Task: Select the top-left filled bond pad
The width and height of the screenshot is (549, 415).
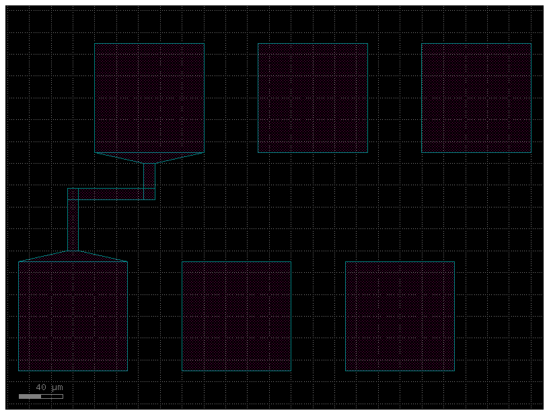Action: pyautogui.click(x=149, y=98)
